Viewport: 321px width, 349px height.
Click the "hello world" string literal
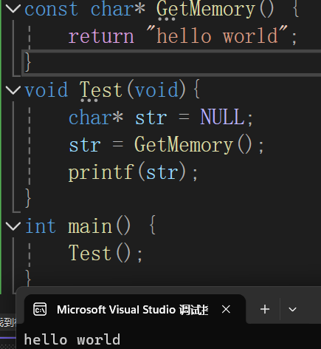tap(217, 35)
